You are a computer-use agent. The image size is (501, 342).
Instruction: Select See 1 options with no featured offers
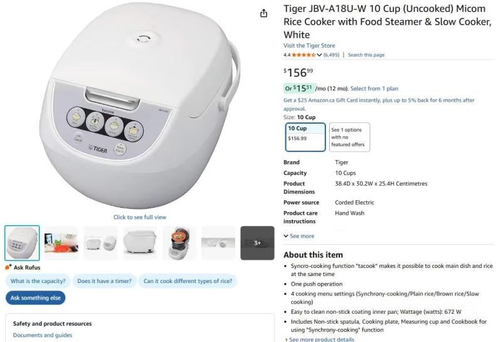pyautogui.click(x=349, y=137)
